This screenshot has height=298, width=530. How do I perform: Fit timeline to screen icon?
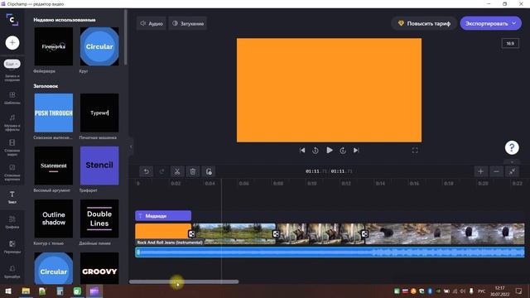[x=512, y=171]
